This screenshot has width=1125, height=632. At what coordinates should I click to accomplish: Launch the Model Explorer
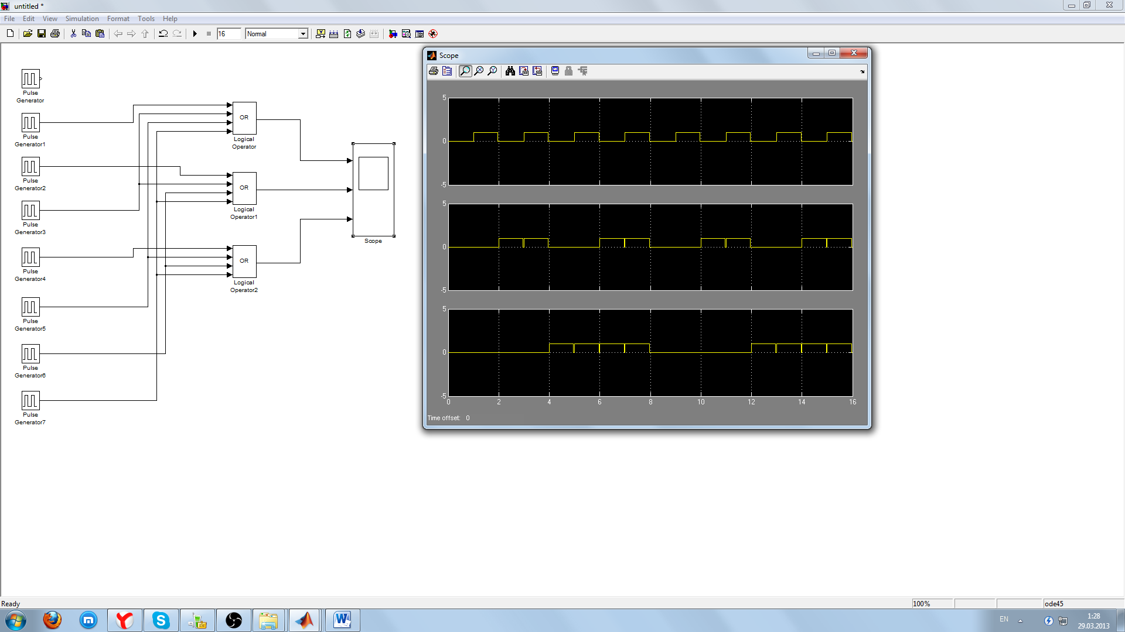[406, 33]
